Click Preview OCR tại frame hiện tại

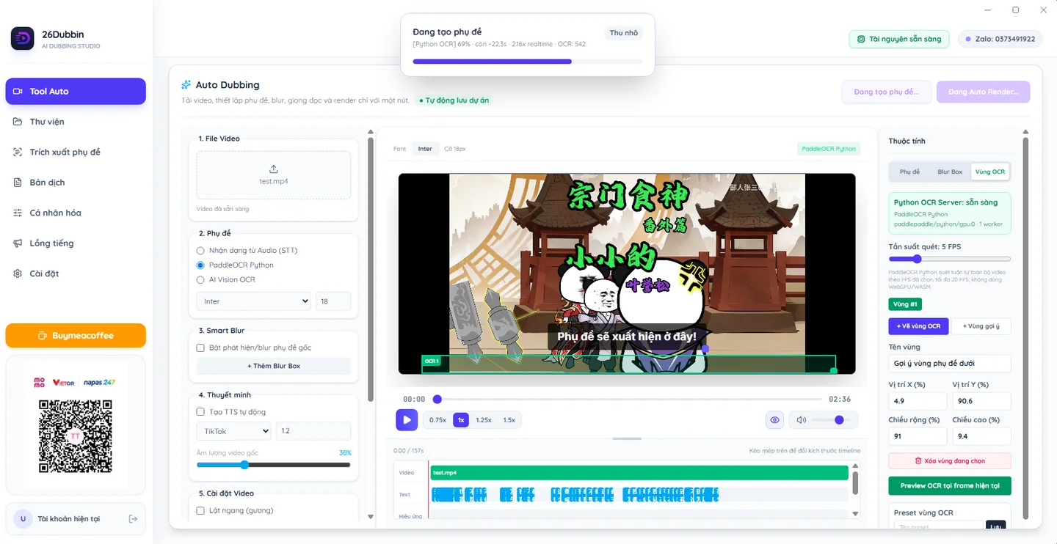click(x=950, y=486)
